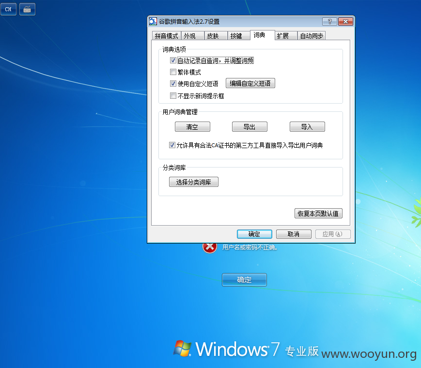Select the 皮肤 tab
The height and width of the screenshot is (368, 421).
tap(216, 36)
